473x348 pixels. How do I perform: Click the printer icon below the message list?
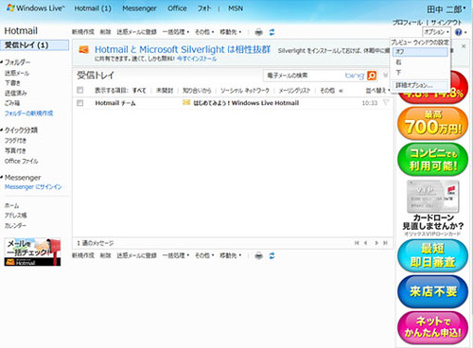pyautogui.click(x=258, y=255)
